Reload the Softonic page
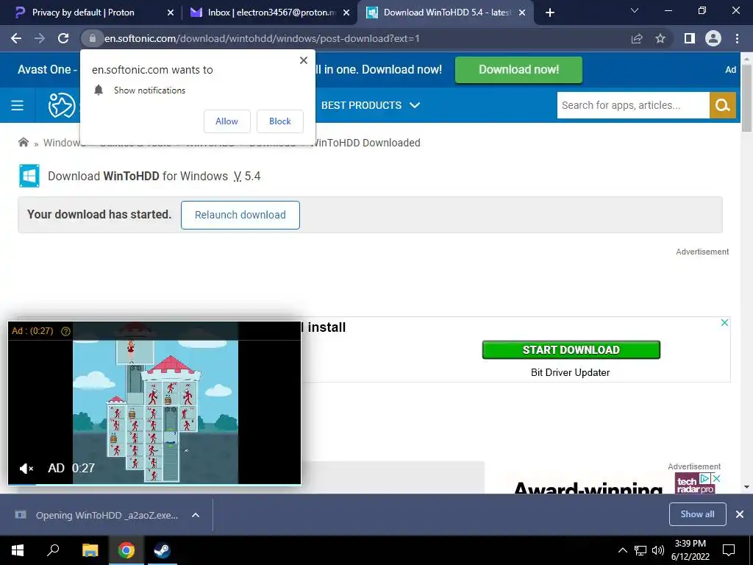This screenshot has width=753, height=565. coord(63,38)
